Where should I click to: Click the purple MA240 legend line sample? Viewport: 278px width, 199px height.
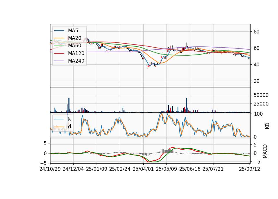(59, 61)
